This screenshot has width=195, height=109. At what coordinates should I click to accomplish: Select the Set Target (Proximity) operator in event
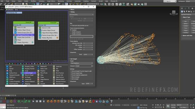pyautogui.click(x=24, y=35)
